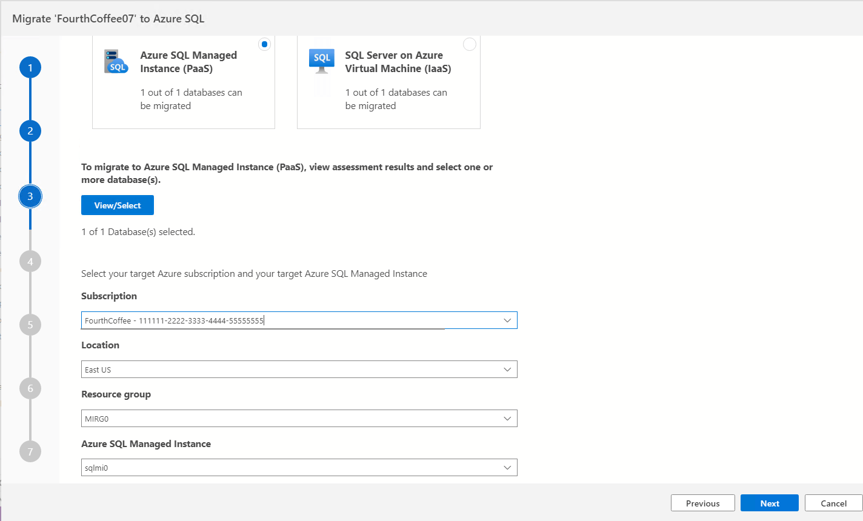Select Azure SQL Managed Instance radio button
Image resolution: width=863 pixels, height=521 pixels.
[x=264, y=44]
